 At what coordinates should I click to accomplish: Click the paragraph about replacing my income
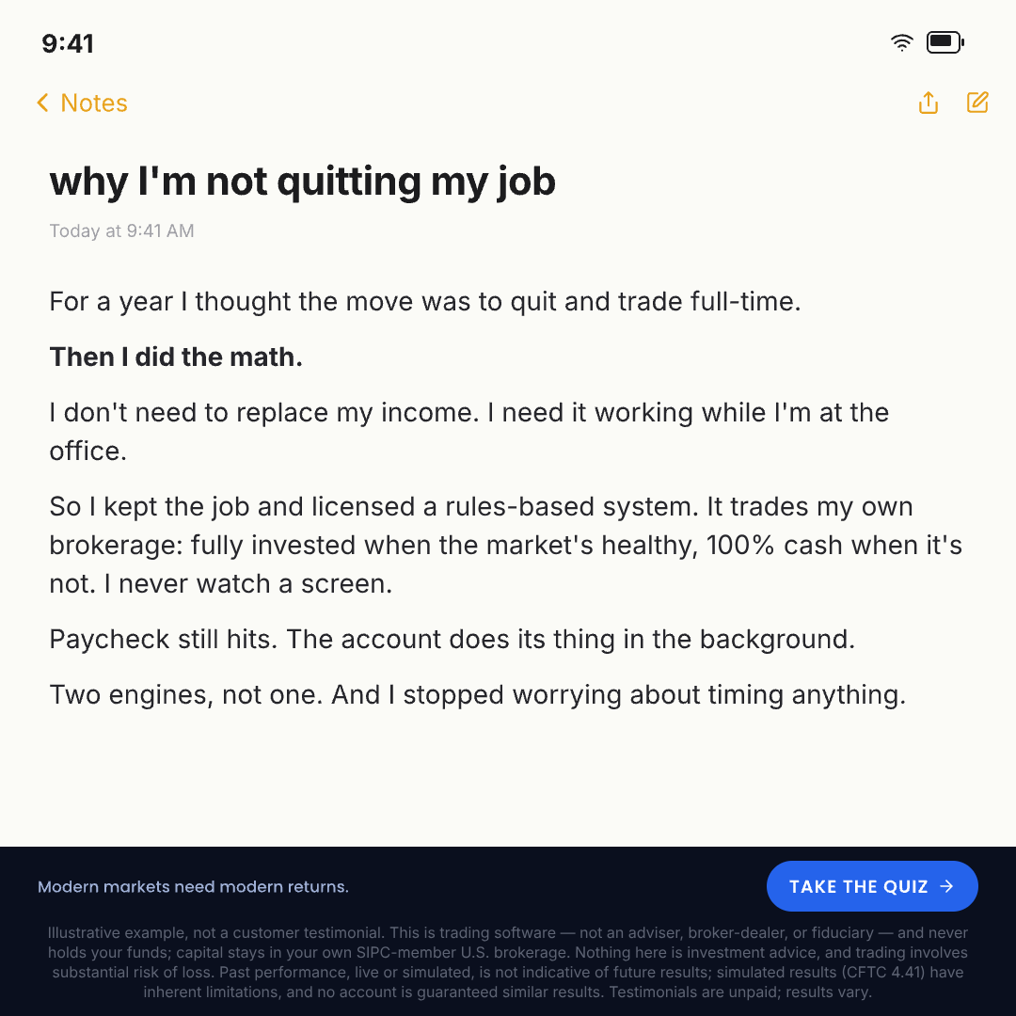[x=469, y=432]
